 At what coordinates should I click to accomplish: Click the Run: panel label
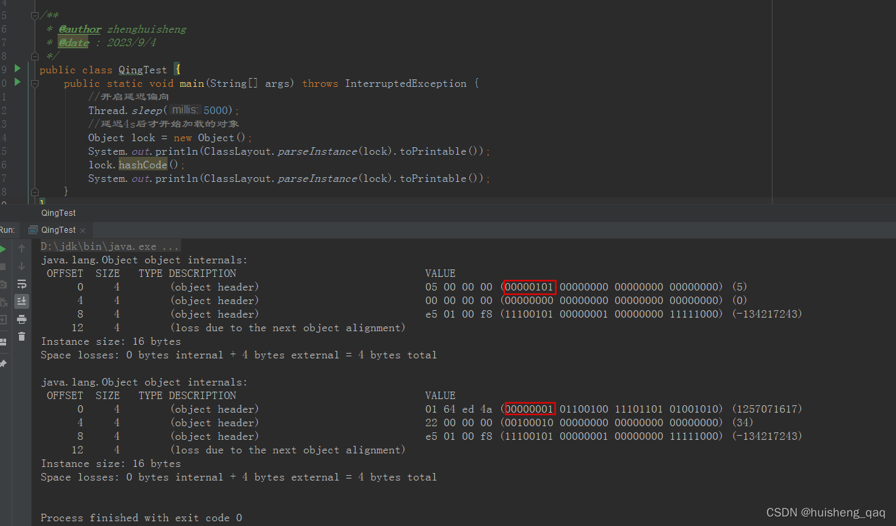[7, 230]
